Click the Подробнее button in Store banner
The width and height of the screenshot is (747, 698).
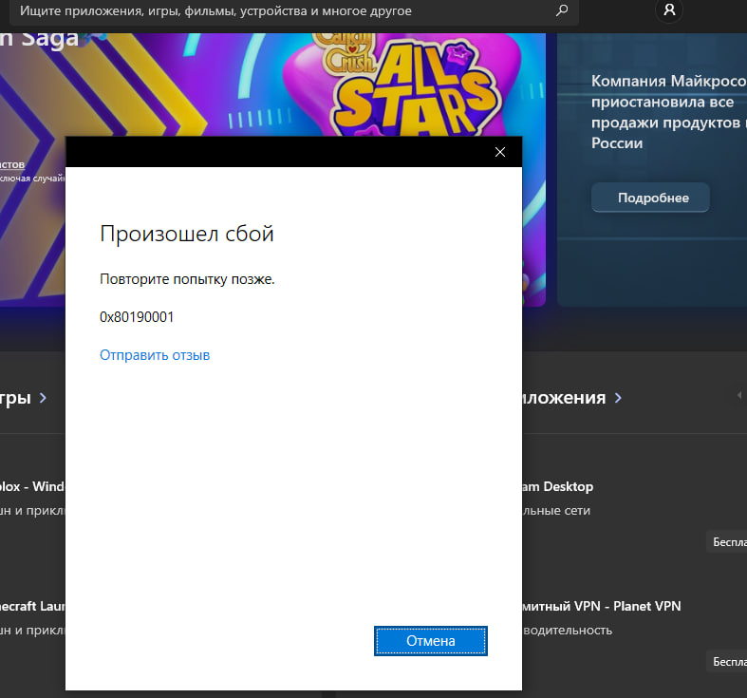[x=650, y=198]
